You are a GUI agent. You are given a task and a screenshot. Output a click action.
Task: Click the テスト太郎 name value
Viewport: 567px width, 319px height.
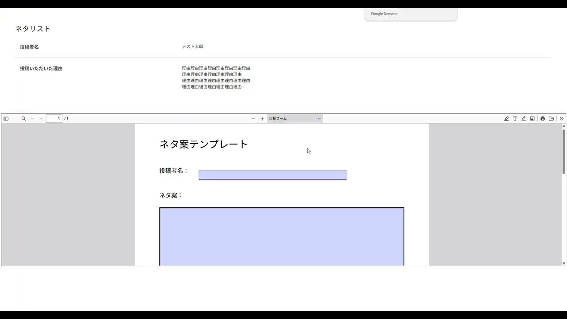193,47
